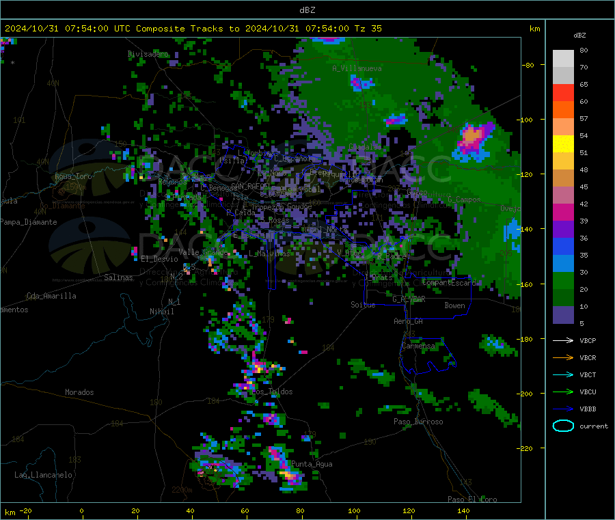
Task: Click the L_Malvinas place label
Action: [x=269, y=254]
